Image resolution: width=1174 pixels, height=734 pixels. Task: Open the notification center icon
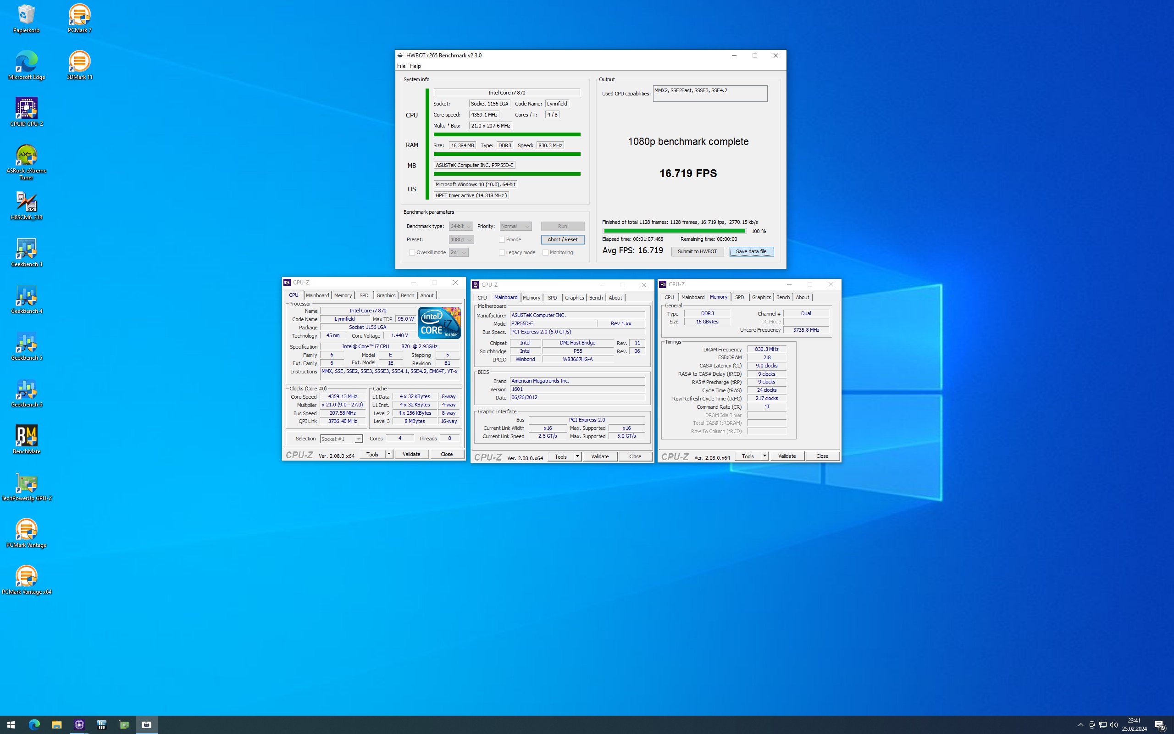point(1160,725)
